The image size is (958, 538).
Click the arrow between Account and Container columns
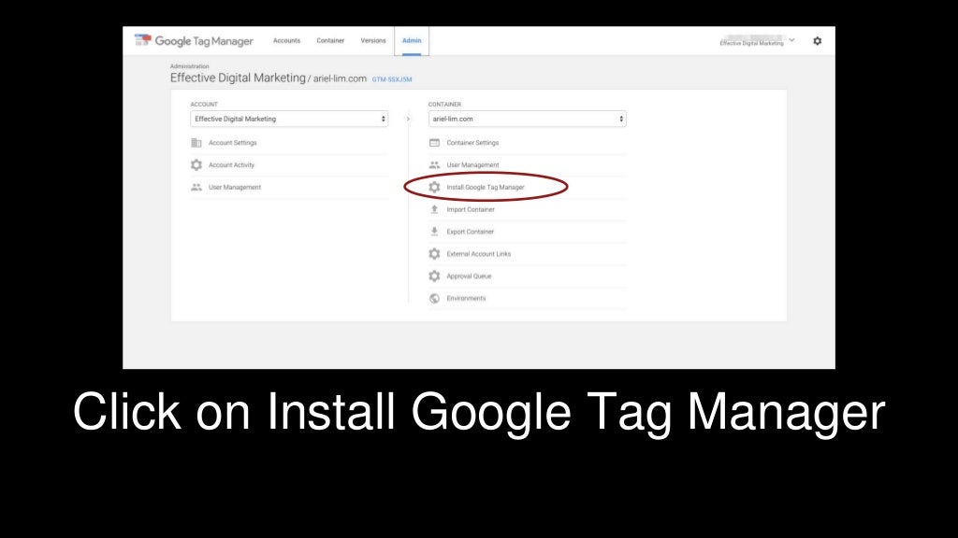click(408, 119)
